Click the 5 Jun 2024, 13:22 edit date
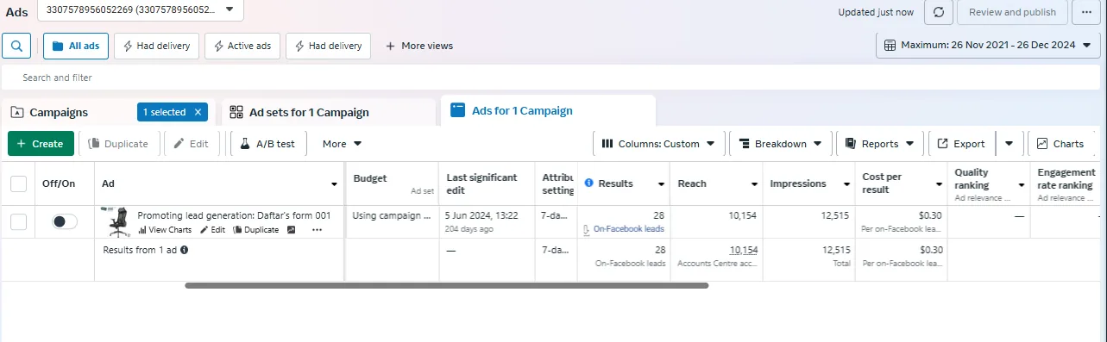Viewport: 1107px width, 342px height. point(482,215)
